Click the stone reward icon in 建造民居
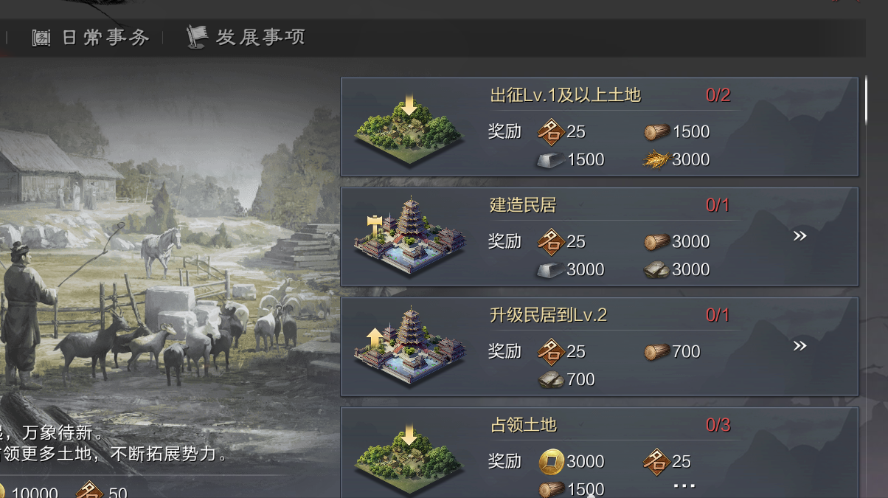The width and height of the screenshot is (888, 498). 656,270
